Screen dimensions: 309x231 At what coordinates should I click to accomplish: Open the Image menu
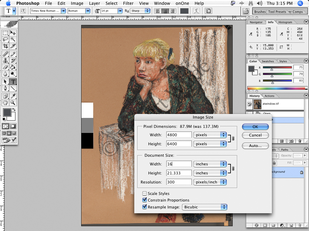click(77, 3)
